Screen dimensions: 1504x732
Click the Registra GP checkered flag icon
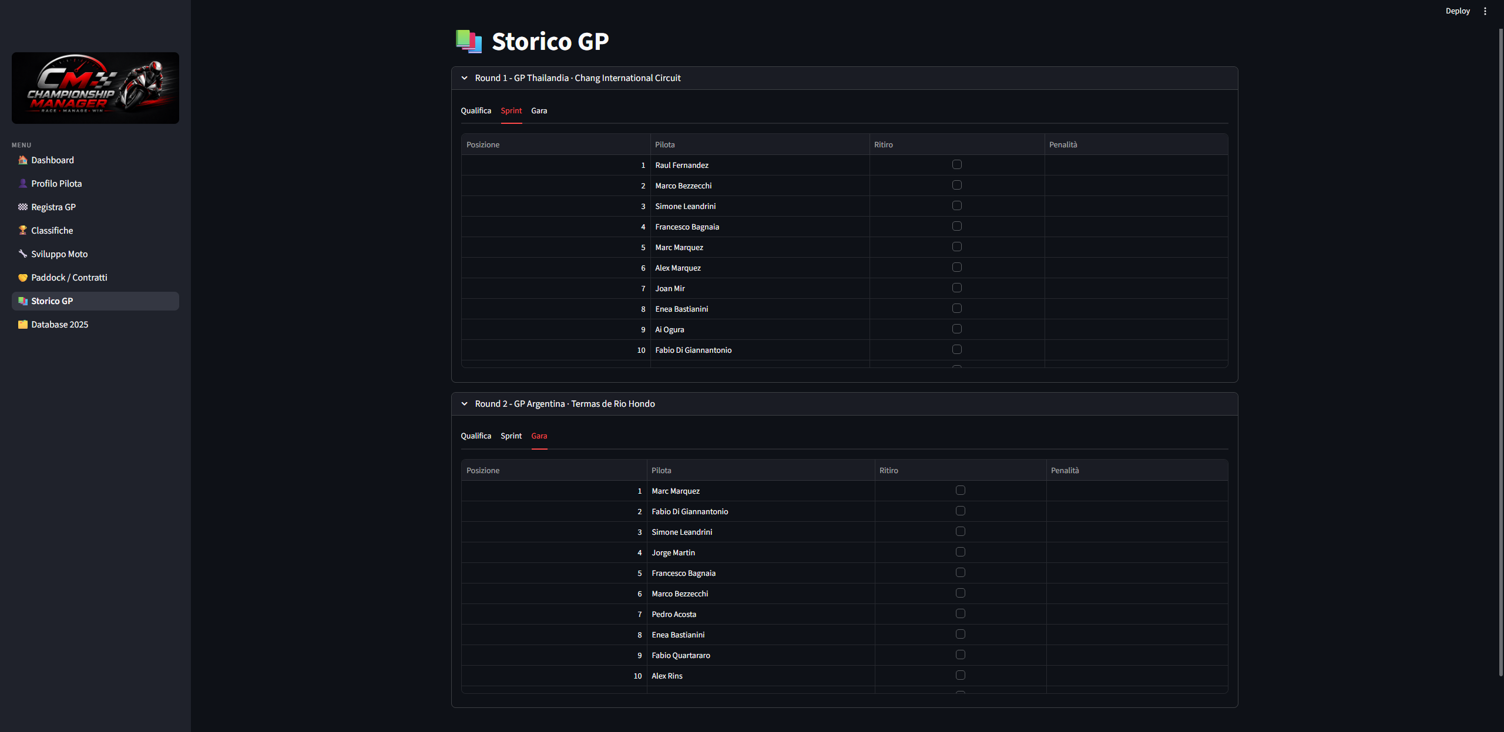[x=23, y=207]
